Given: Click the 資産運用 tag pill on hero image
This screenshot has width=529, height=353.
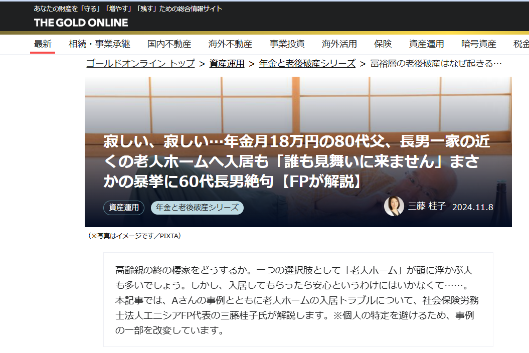Looking at the screenshot, I should click(124, 208).
